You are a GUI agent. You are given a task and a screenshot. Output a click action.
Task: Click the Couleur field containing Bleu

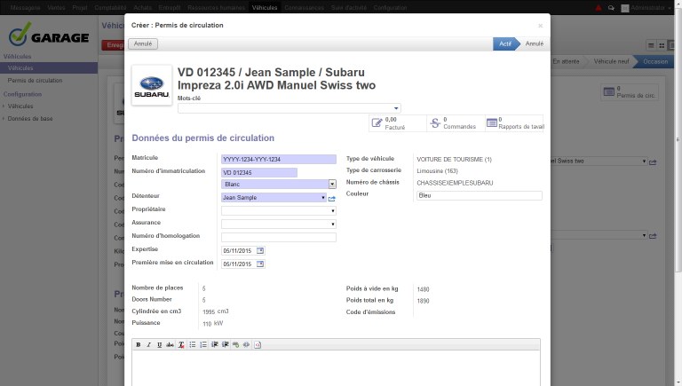(479, 195)
